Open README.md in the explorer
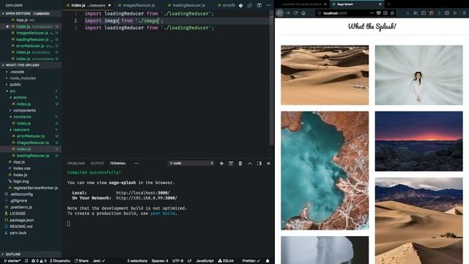469x264 pixels. 21,227
